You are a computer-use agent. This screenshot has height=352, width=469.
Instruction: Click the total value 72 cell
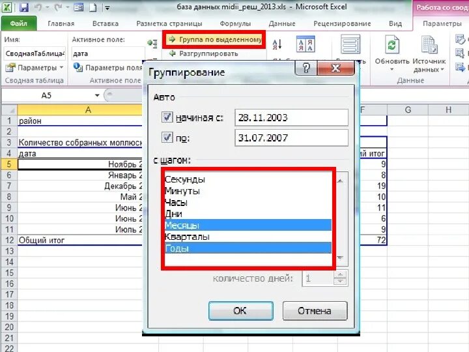coord(374,240)
